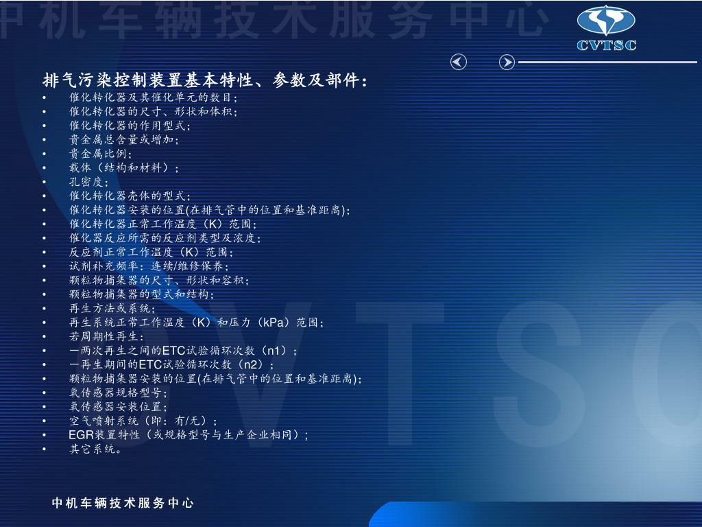Select line 孔密度
Screen dimensions: 702x527
tap(88, 181)
